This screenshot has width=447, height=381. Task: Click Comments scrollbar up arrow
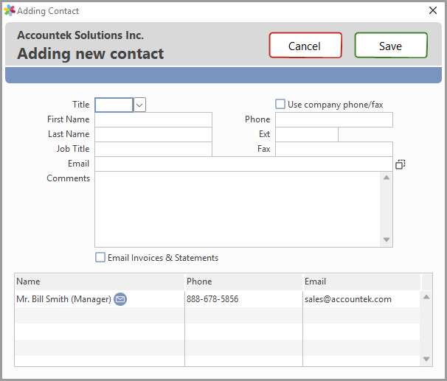pyautogui.click(x=387, y=178)
